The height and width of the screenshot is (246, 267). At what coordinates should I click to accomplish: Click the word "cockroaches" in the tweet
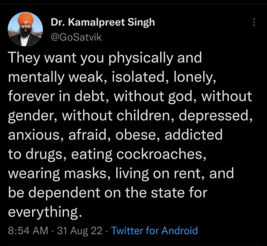click(x=160, y=154)
